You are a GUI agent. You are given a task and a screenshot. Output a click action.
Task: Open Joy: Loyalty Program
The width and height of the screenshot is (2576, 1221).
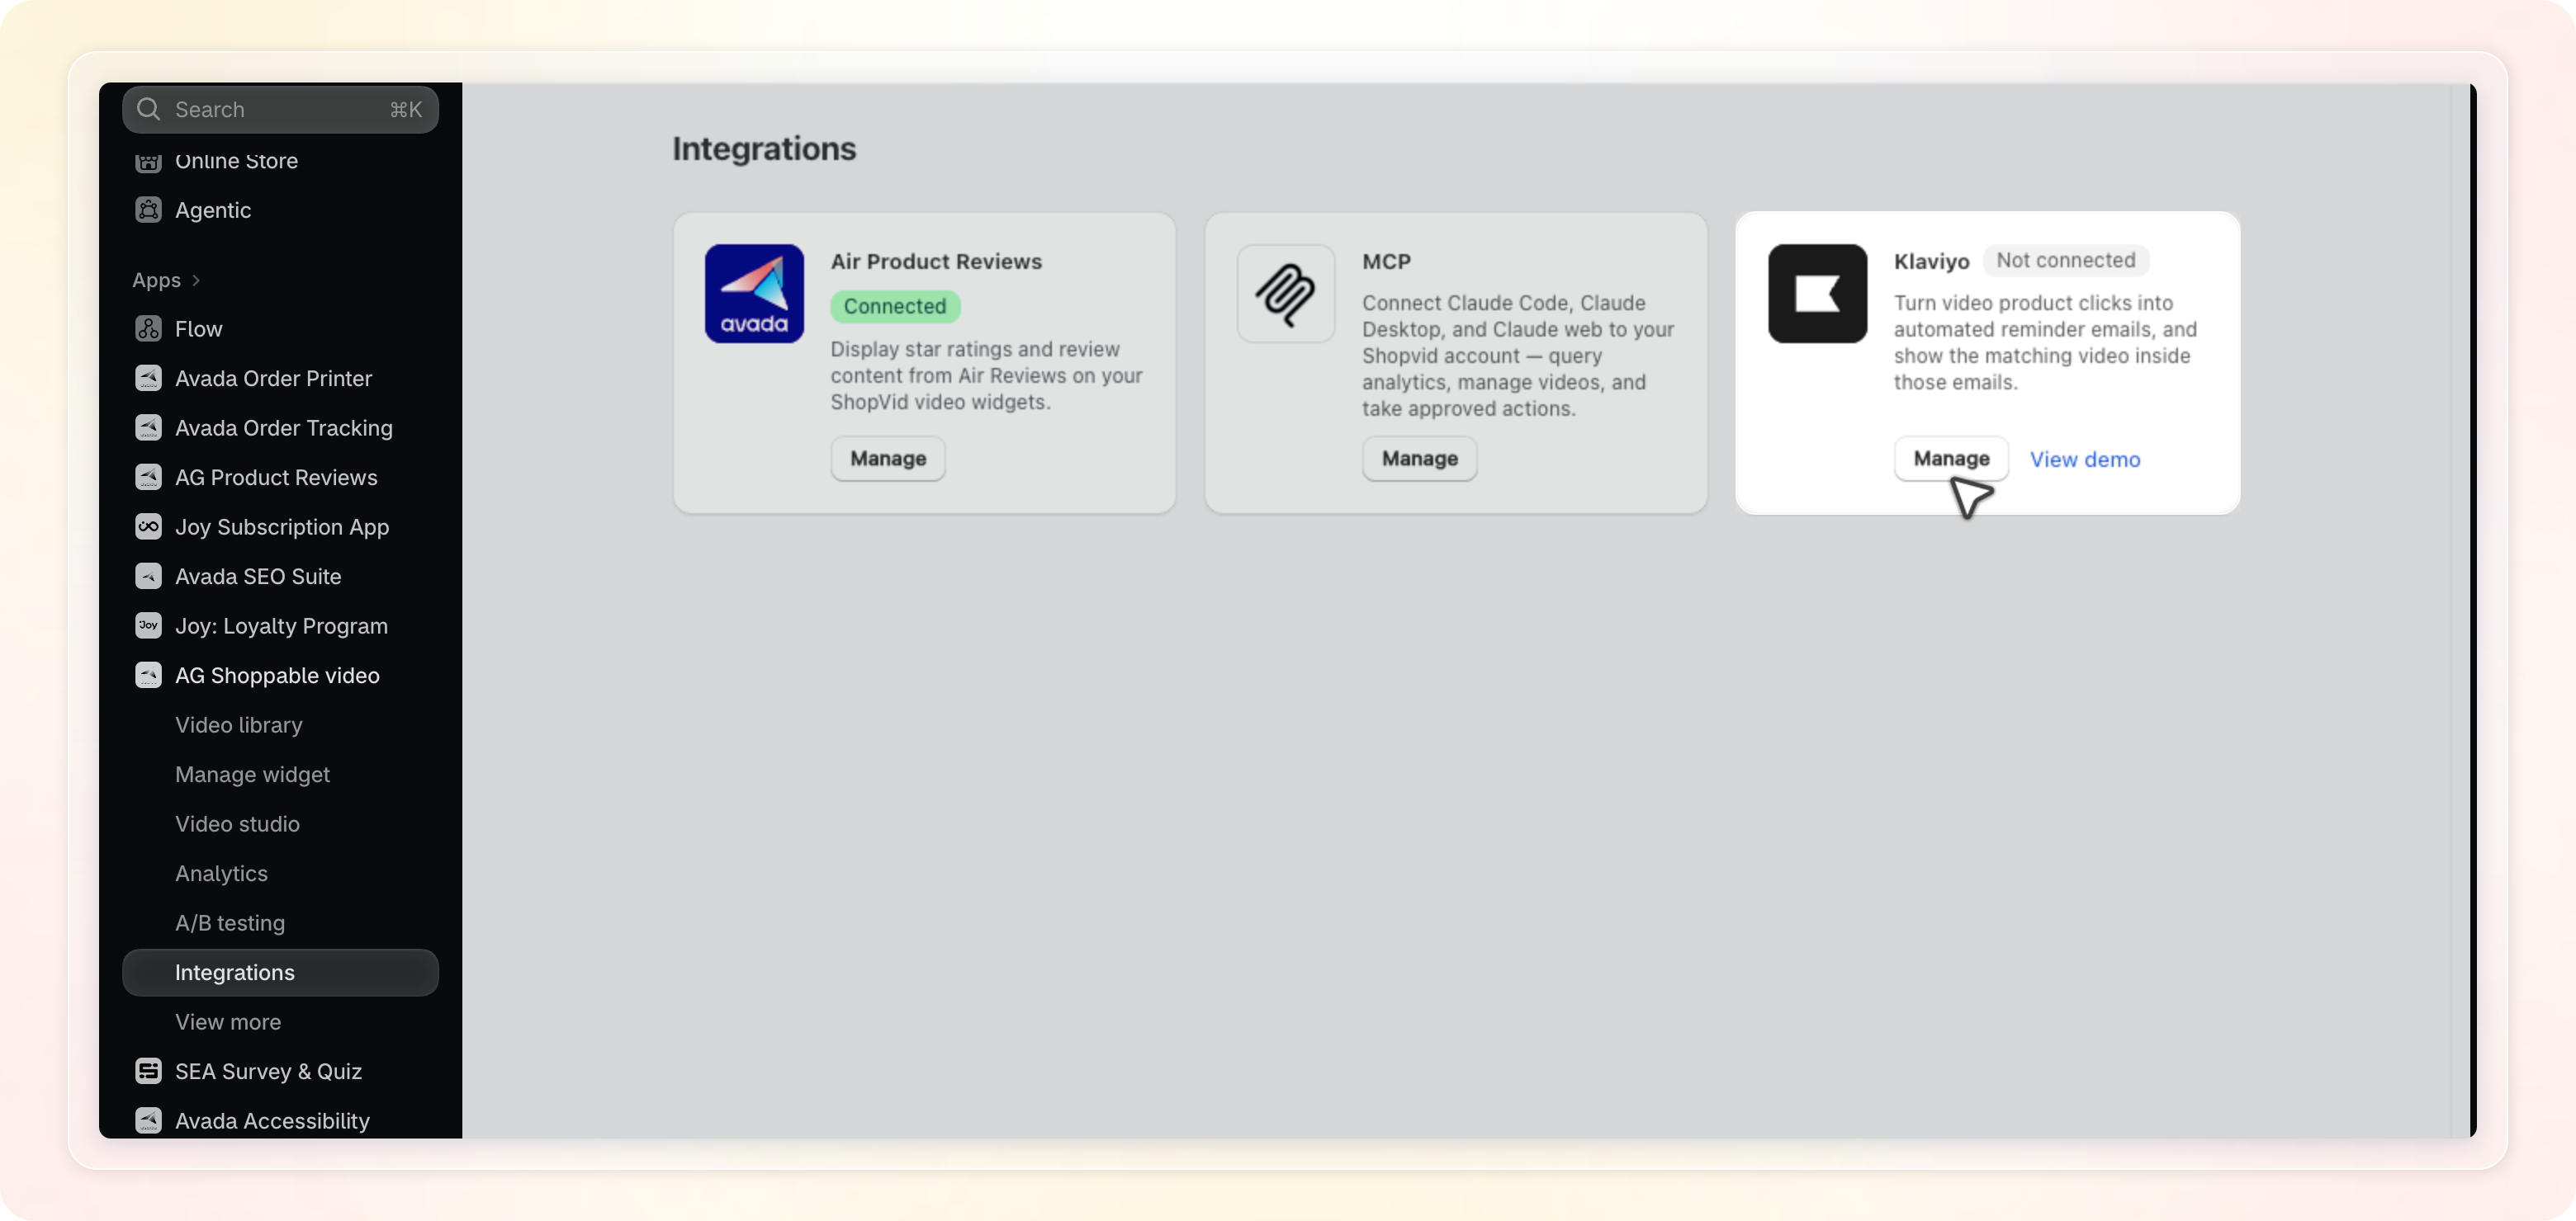point(281,625)
